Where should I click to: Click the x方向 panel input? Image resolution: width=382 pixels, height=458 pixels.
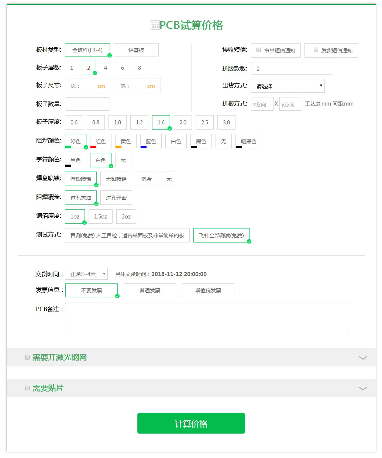click(x=262, y=104)
